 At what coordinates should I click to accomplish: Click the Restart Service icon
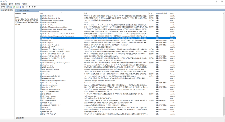click(35, 7)
